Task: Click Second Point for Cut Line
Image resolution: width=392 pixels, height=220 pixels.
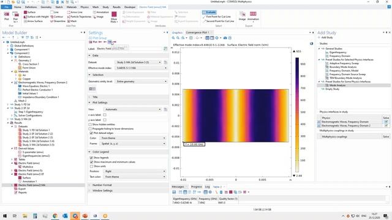Action: [218, 21]
